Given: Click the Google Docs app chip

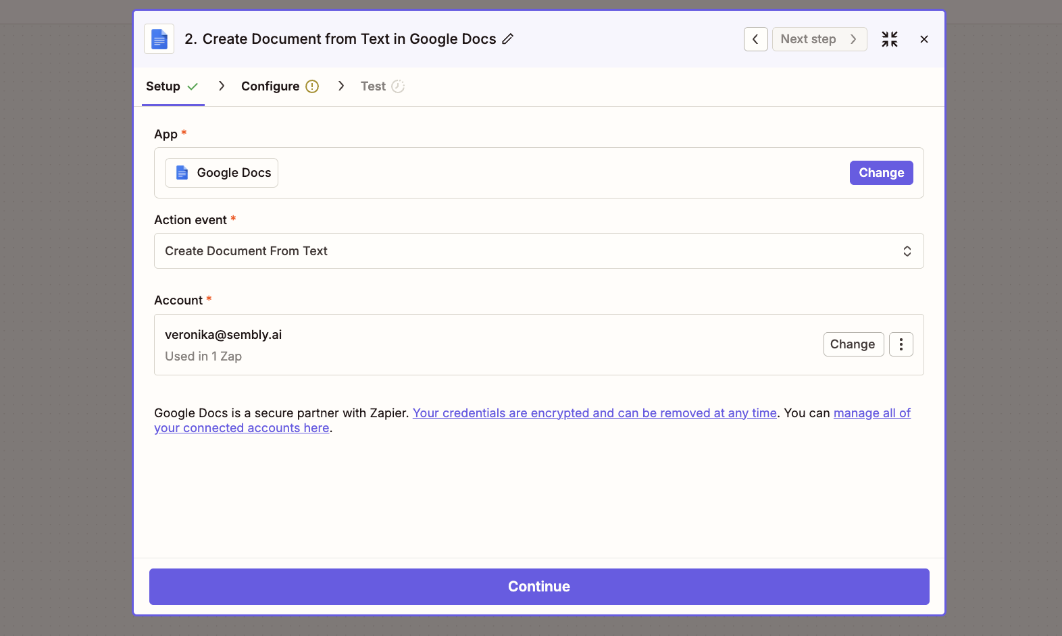Looking at the screenshot, I should pos(222,173).
